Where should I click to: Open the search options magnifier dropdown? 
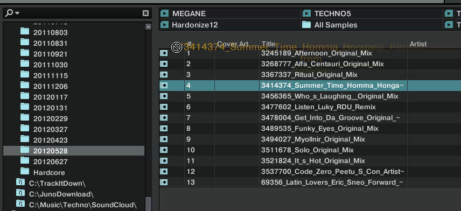click(12, 13)
